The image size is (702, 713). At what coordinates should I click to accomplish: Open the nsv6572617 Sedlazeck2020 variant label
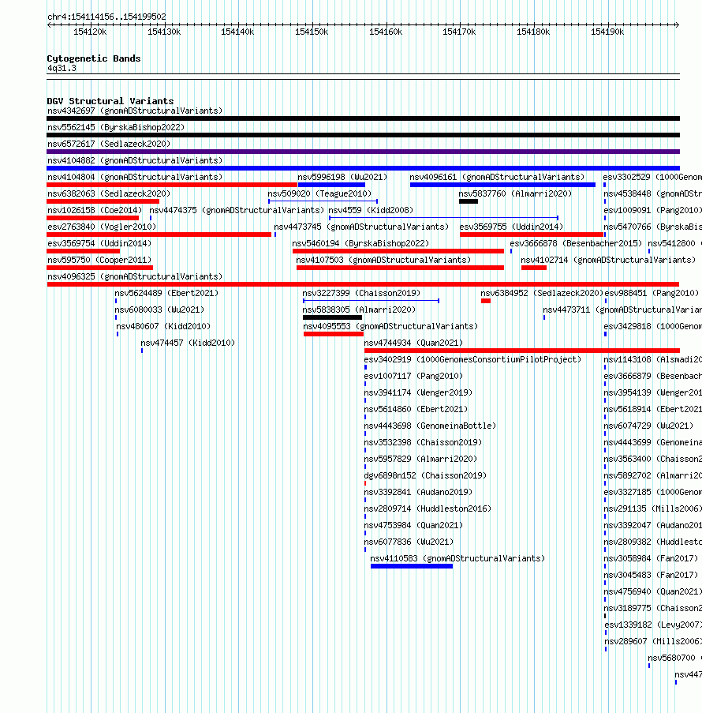pos(109,144)
